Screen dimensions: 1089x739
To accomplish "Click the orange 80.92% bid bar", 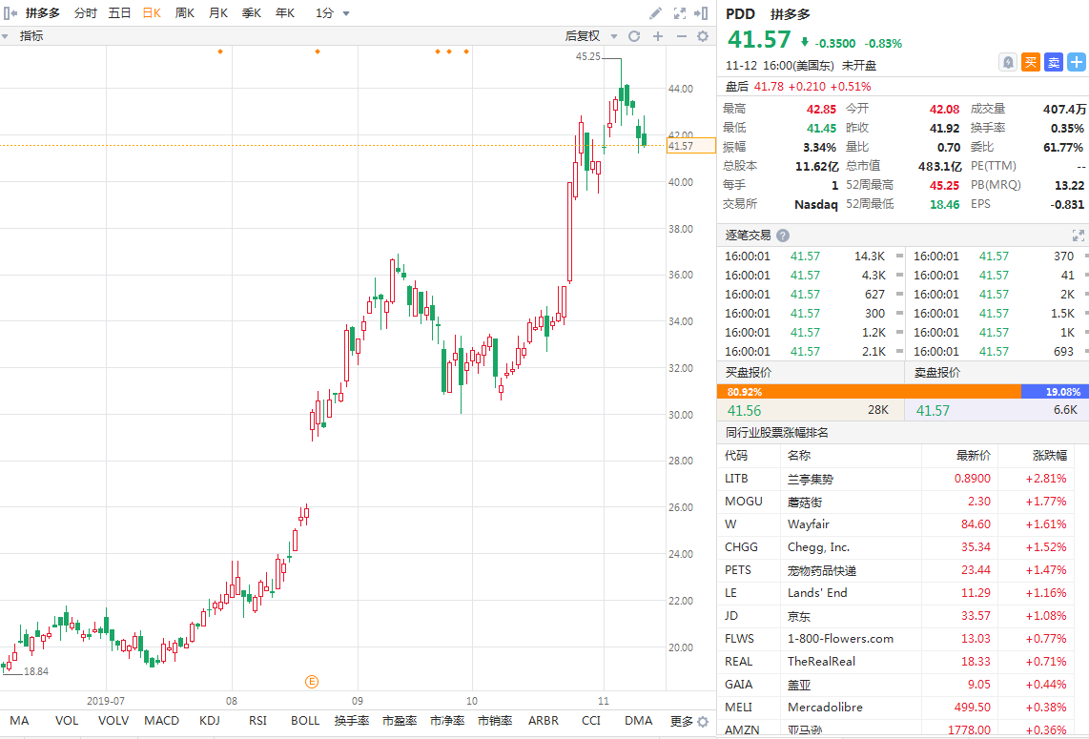I will [869, 392].
